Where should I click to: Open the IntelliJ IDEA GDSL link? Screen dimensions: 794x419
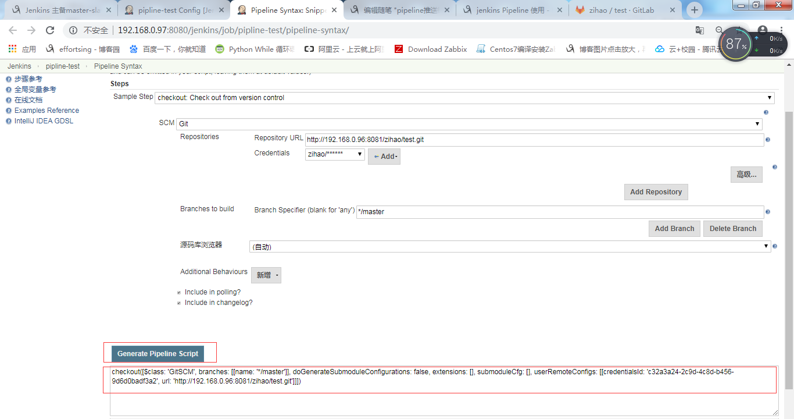pyautogui.click(x=44, y=121)
